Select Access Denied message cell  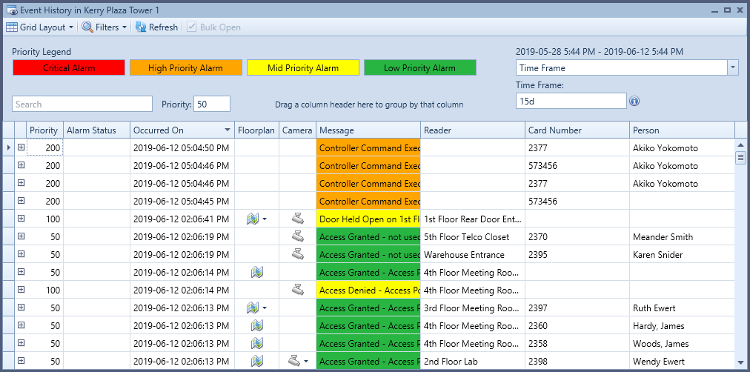click(x=368, y=290)
